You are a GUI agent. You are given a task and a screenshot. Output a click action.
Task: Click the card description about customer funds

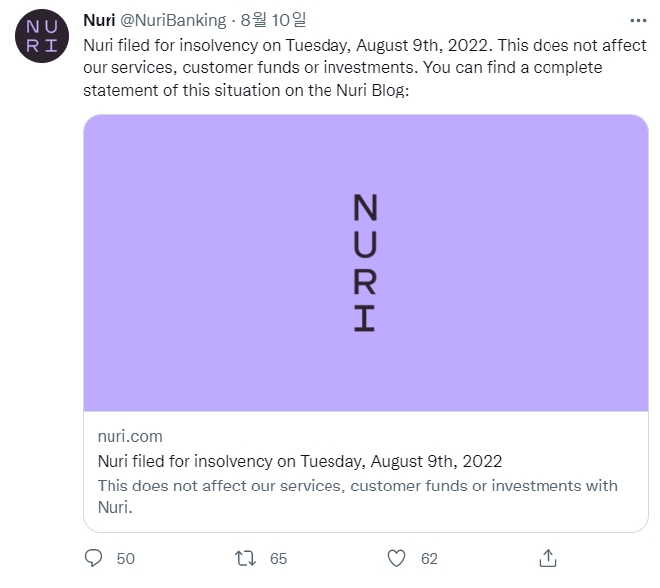click(356, 486)
